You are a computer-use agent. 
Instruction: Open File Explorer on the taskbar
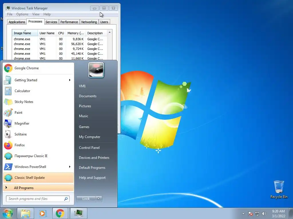[x=25, y=213]
